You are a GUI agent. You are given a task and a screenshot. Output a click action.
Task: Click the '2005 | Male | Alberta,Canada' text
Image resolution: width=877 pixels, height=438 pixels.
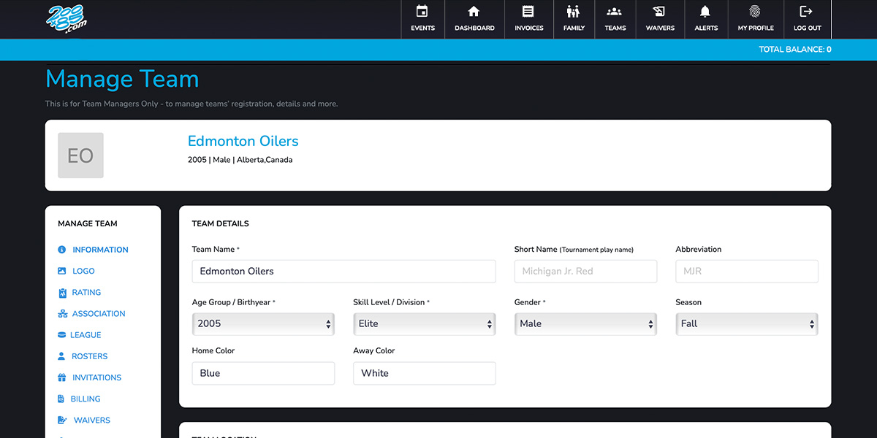(x=240, y=160)
